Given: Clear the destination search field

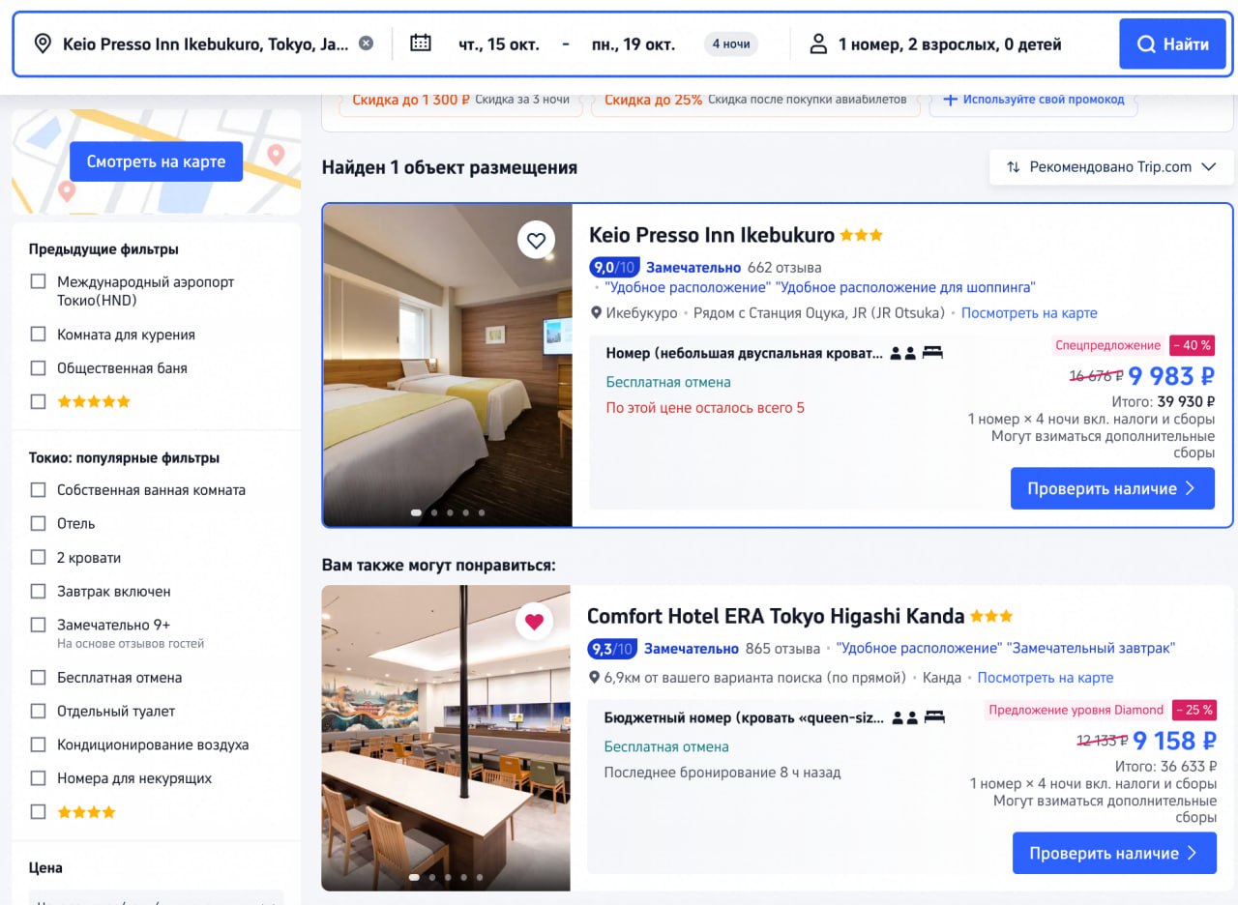Looking at the screenshot, I should click(366, 43).
